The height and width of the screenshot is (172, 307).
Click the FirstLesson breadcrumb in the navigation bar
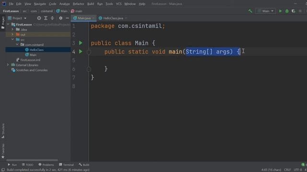(x=11, y=11)
